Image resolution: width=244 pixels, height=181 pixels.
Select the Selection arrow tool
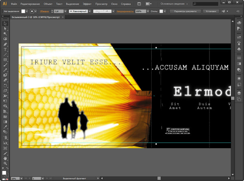click(x=5, y=24)
